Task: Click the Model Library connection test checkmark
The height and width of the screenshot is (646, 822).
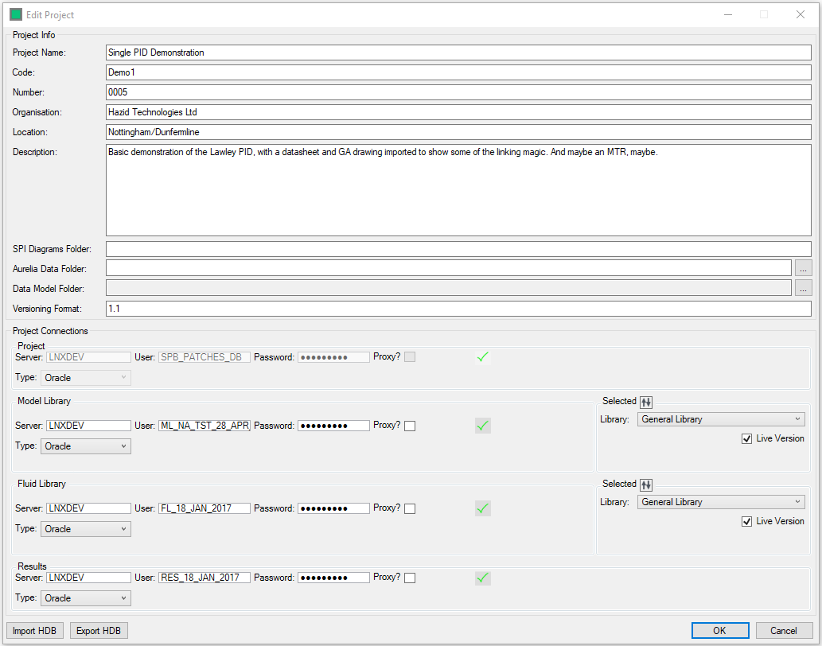Action: click(482, 426)
